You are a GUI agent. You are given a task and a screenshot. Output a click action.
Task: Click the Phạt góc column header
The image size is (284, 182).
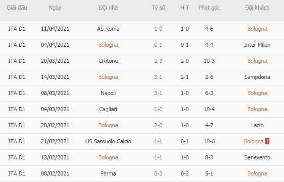click(209, 8)
